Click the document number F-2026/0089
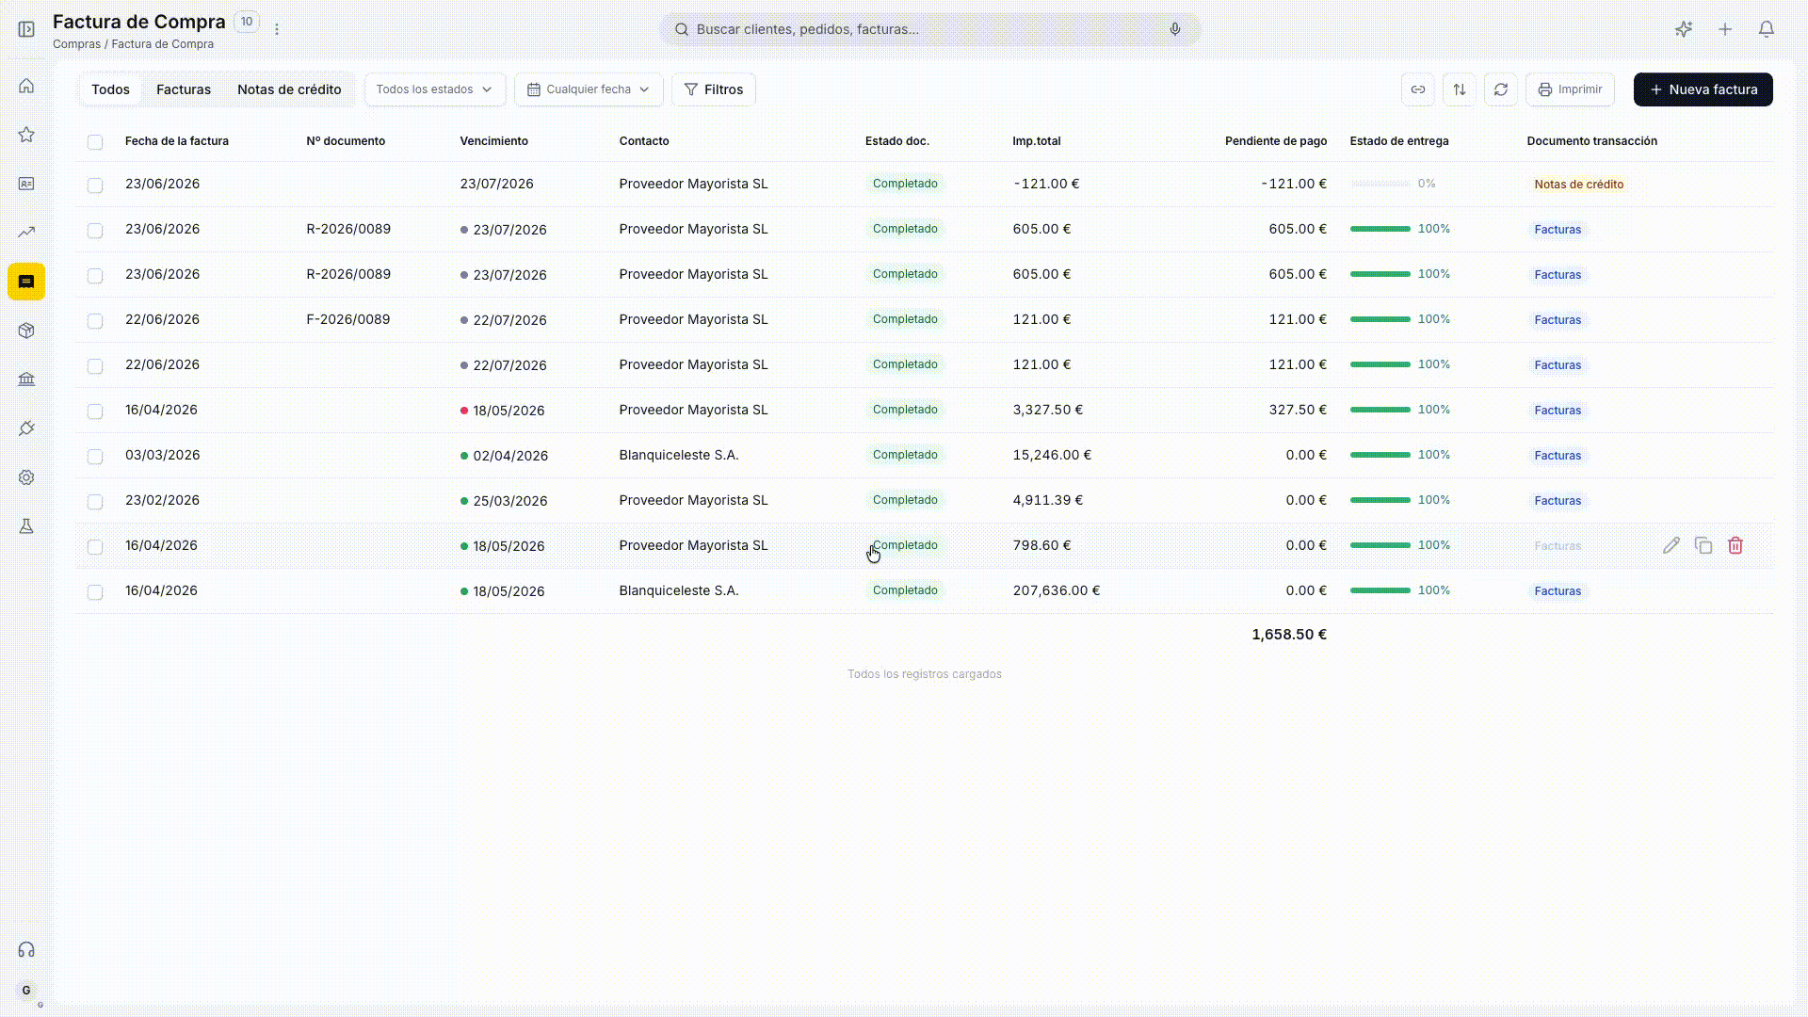The image size is (1808, 1017). coord(348,319)
